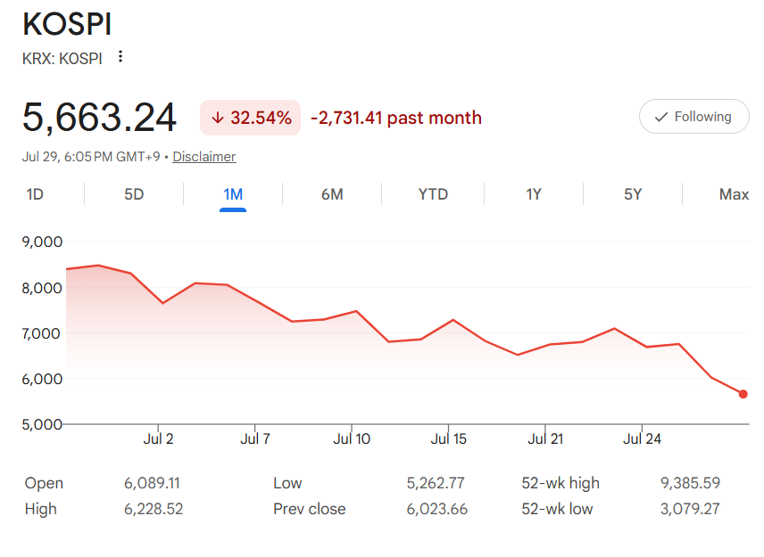Open the three-dot more options menu
764x557 pixels.
click(x=120, y=57)
